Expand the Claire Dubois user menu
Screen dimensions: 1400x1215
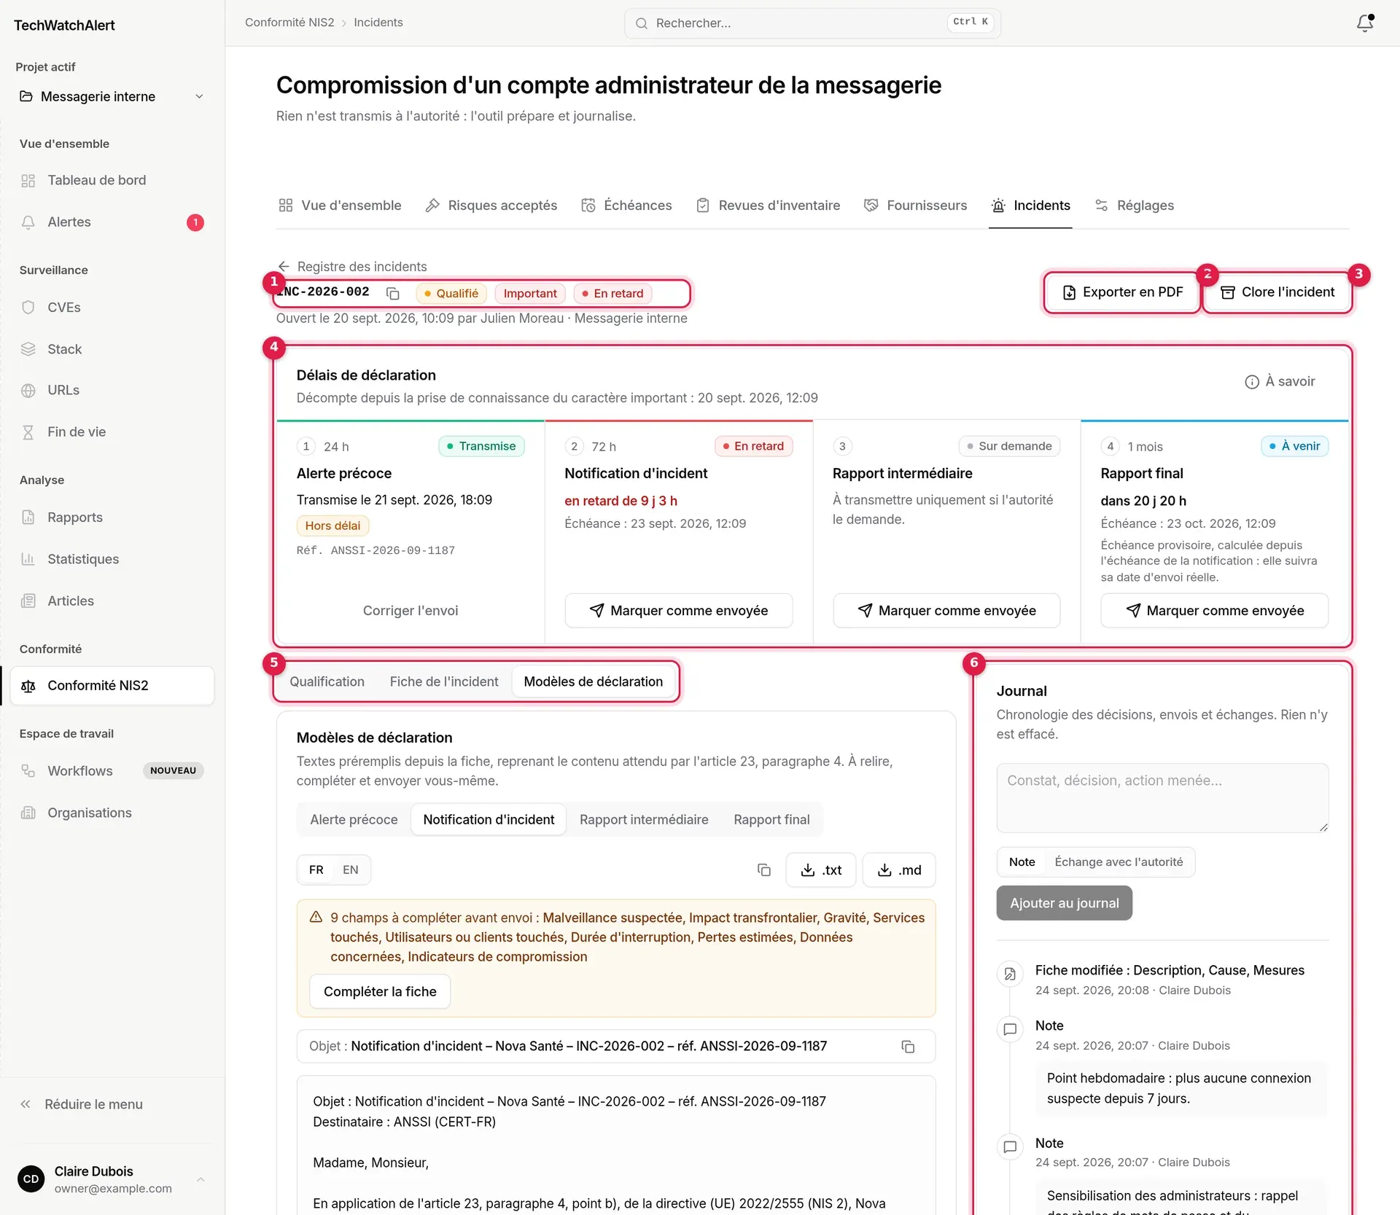tap(112, 1179)
